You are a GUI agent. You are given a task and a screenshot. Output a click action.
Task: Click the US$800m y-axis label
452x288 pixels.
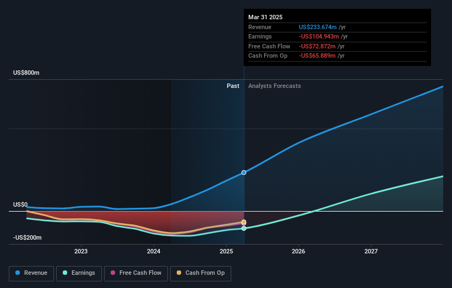click(x=26, y=73)
